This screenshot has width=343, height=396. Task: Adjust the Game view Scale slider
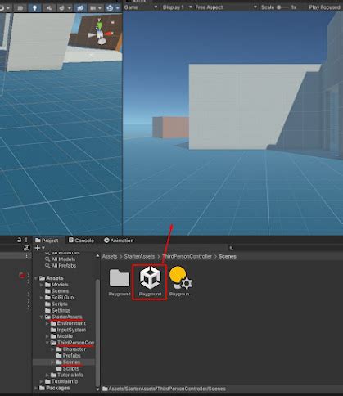(x=282, y=7)
